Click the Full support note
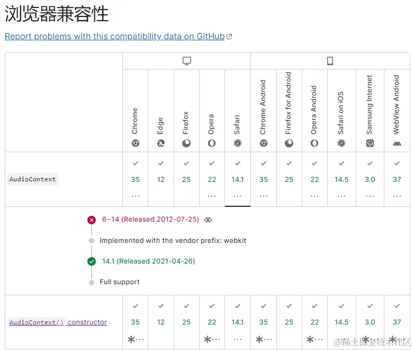The image size is (414, 350). pyautogui.click(x=119, y=282)
